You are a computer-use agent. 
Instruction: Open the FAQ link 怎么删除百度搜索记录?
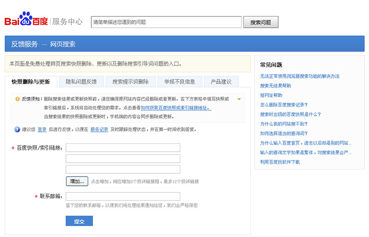click(283, 105)
